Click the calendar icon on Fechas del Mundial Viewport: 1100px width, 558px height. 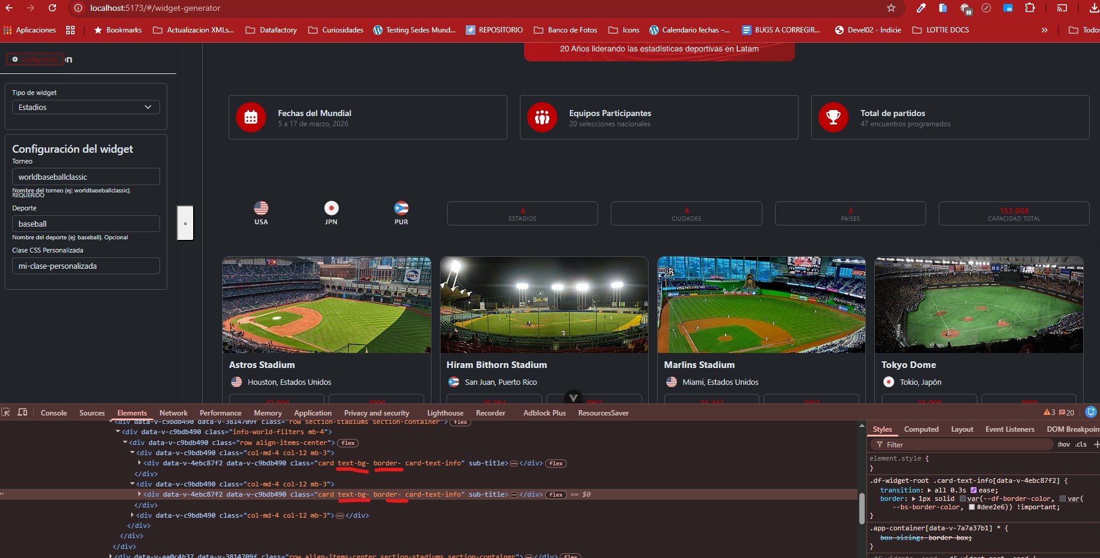click(251, 117)
